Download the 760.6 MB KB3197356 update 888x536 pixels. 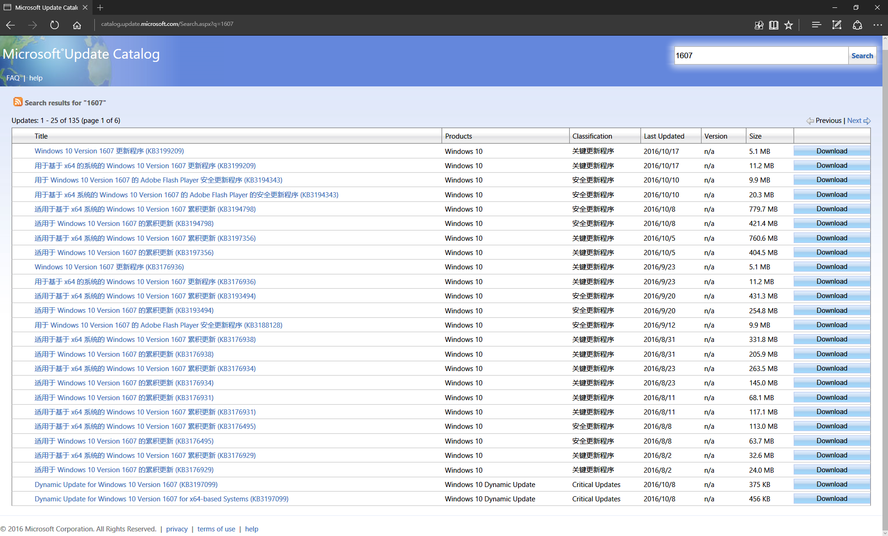pyautogui.click(x=832, y=238)
